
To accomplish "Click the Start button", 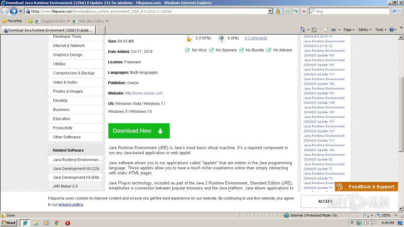I will pyautogui.click(x=9, y=223).
